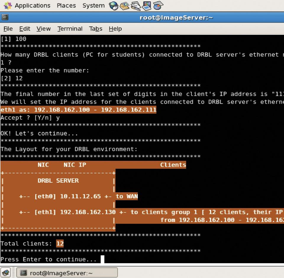The image size is (284, 278).
Task: Open the System menu
Action: [94, 6]
